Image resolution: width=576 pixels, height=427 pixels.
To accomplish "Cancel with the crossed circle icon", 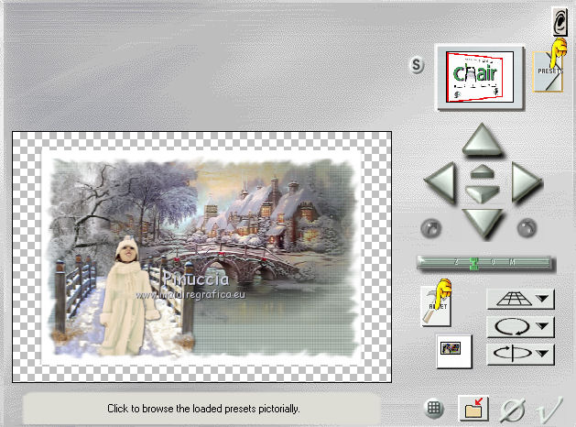I will coord(513,411).
